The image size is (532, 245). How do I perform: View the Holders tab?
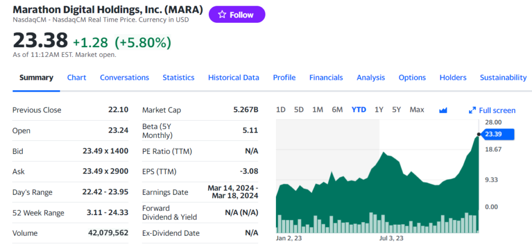(453, 78)
